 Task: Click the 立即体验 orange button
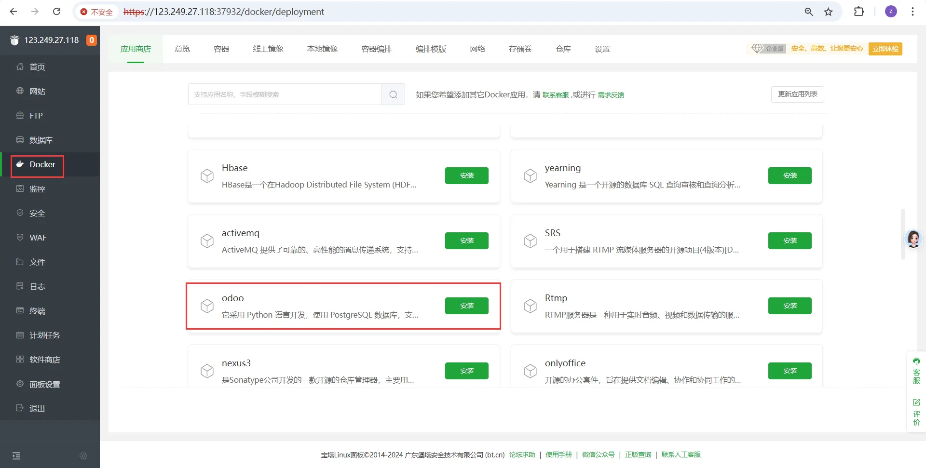(x=885, y=49)
